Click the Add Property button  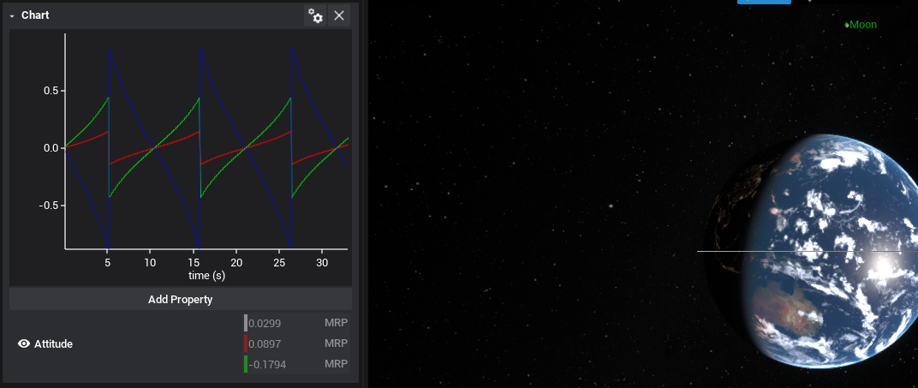[181, 299]
